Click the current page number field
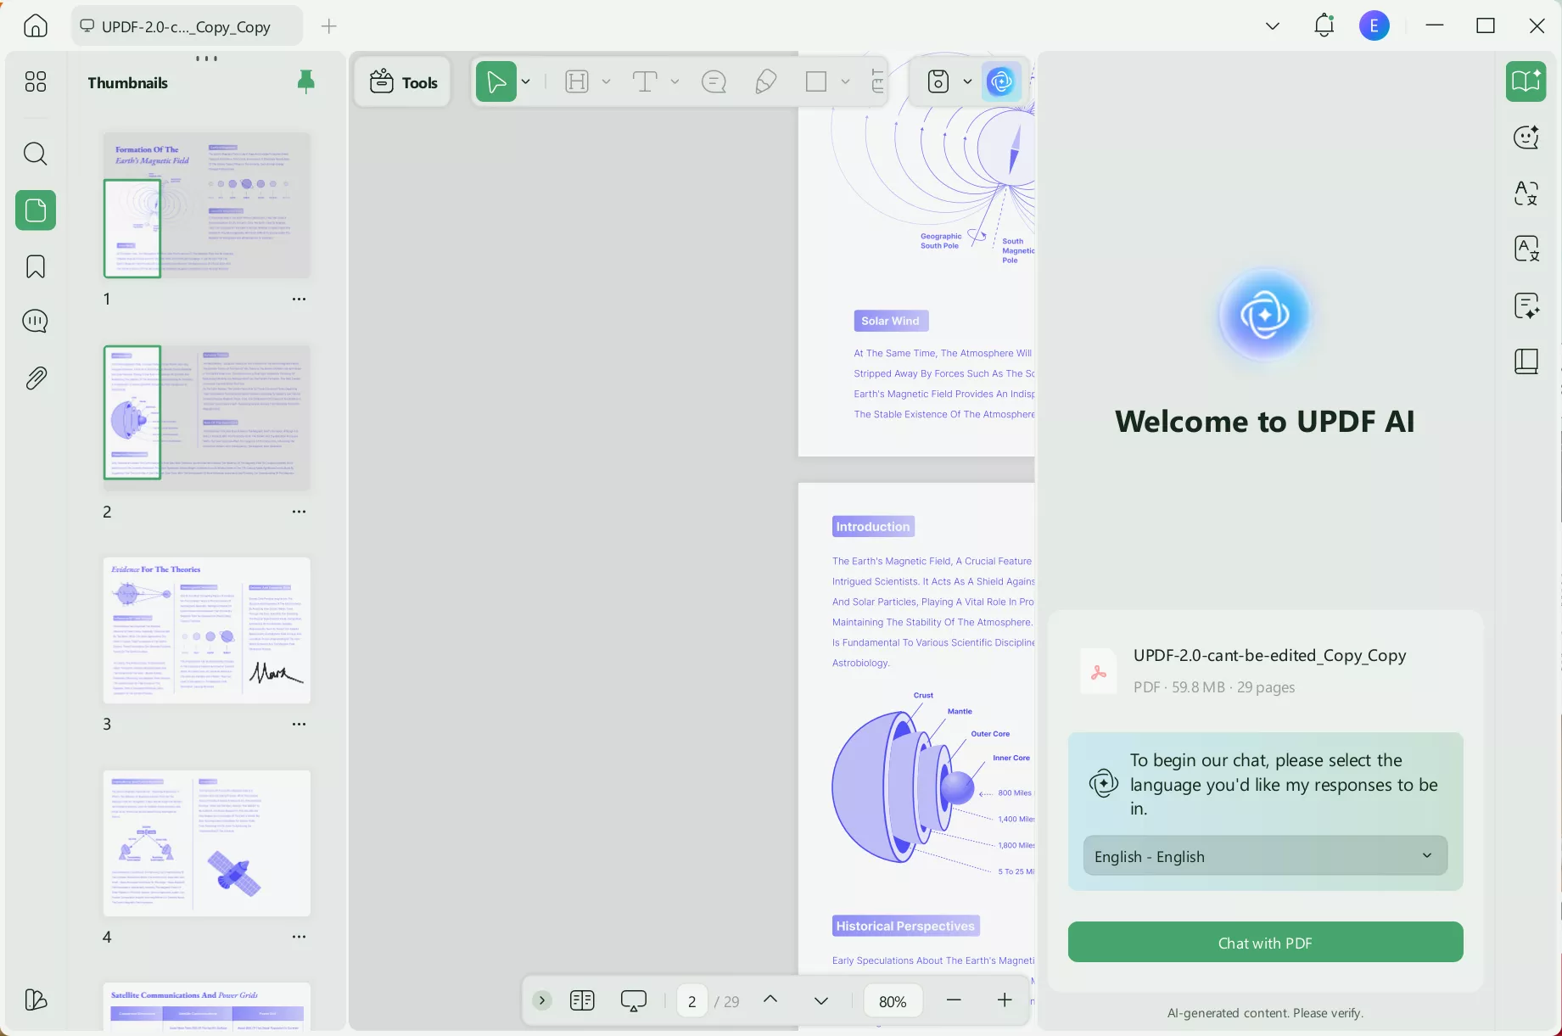 point(692,1001)
